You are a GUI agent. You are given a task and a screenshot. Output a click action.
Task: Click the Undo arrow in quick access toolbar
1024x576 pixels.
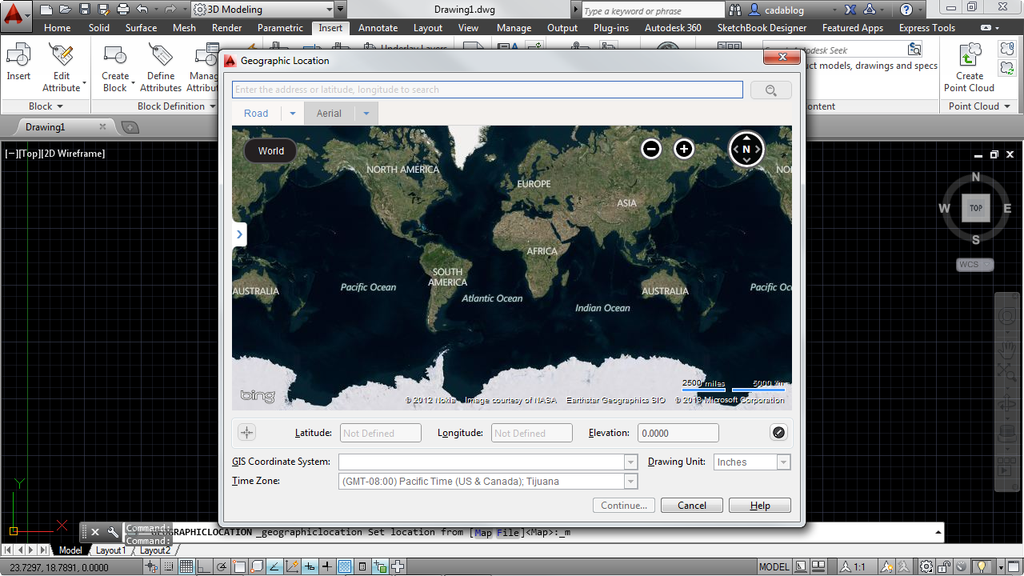coord(142,10)
